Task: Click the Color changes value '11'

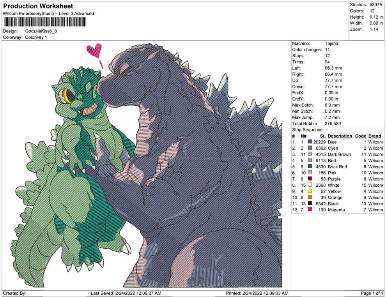Action: [x=327, y=50]
